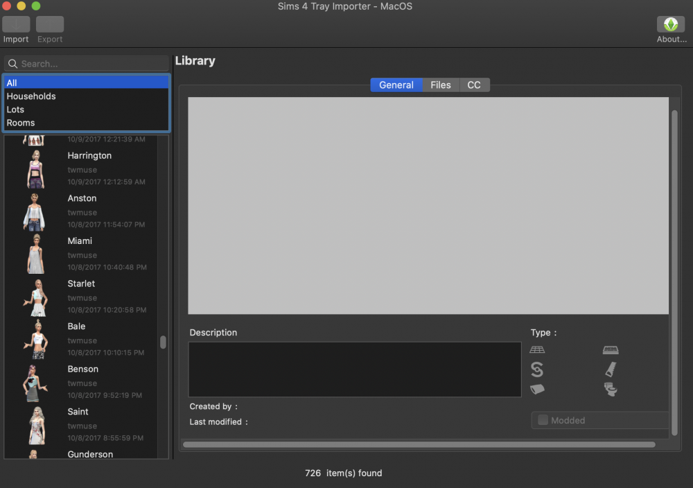693x488 pixels.
Task: Click the Starlet sim thumbnail
Action: [36, 297]
